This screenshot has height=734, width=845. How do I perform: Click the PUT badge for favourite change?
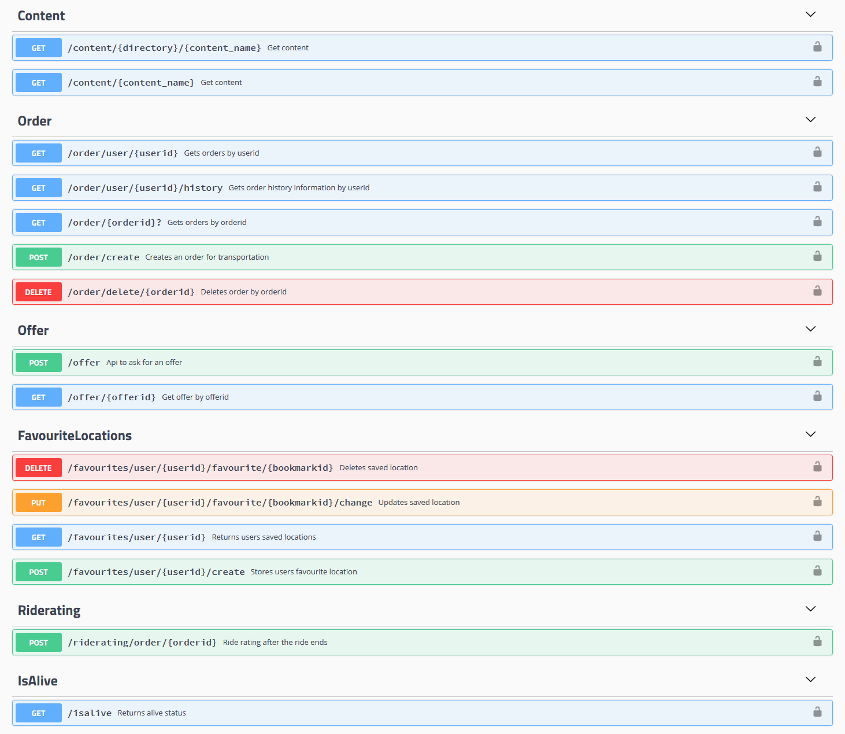point(39,503)
